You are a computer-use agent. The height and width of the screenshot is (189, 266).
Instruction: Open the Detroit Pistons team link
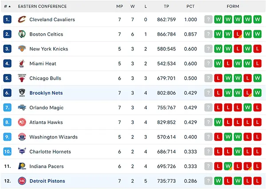[x=47, y=181]
